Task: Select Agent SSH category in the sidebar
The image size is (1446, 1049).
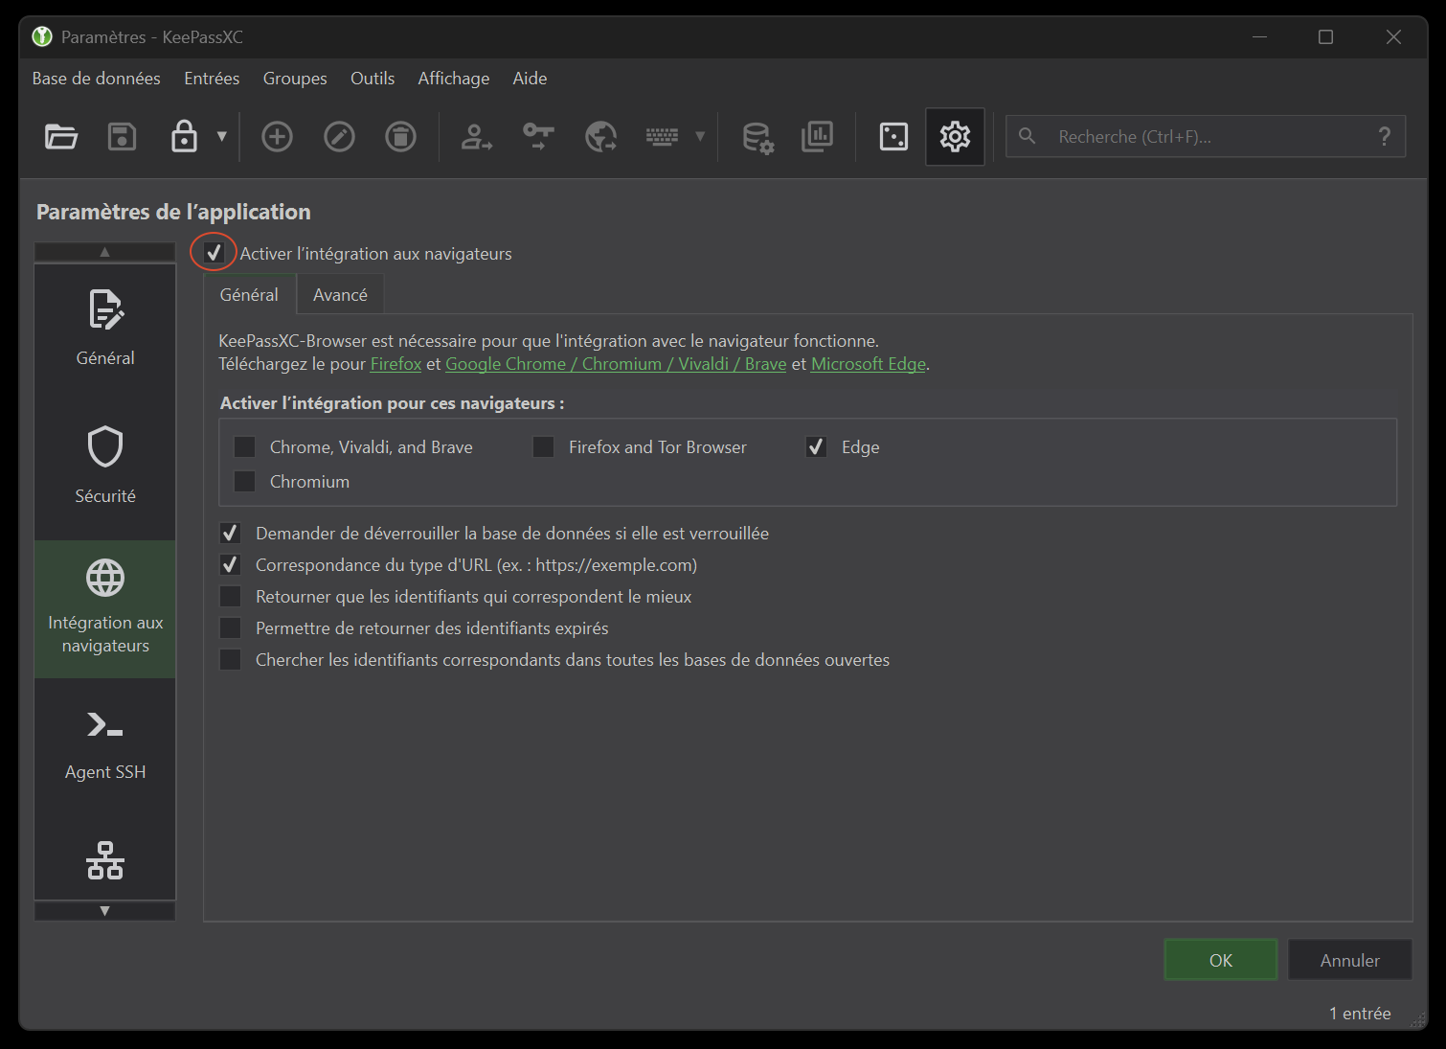Action: [105, 747]
